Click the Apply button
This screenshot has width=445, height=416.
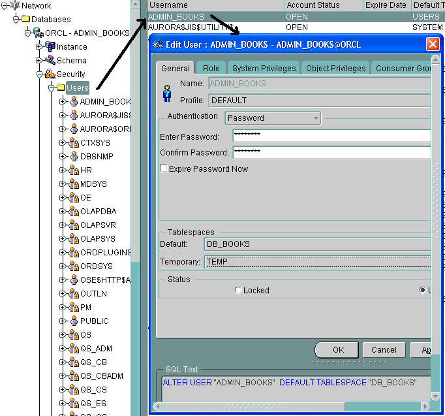pyautogui.click(x=421, y=350)
